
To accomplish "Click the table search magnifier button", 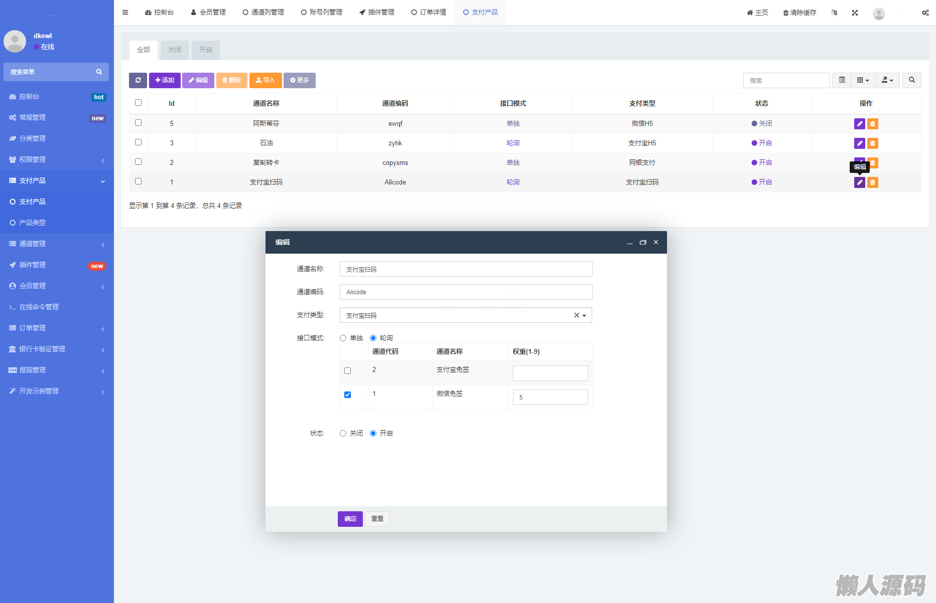I will [x=911, y=80].
